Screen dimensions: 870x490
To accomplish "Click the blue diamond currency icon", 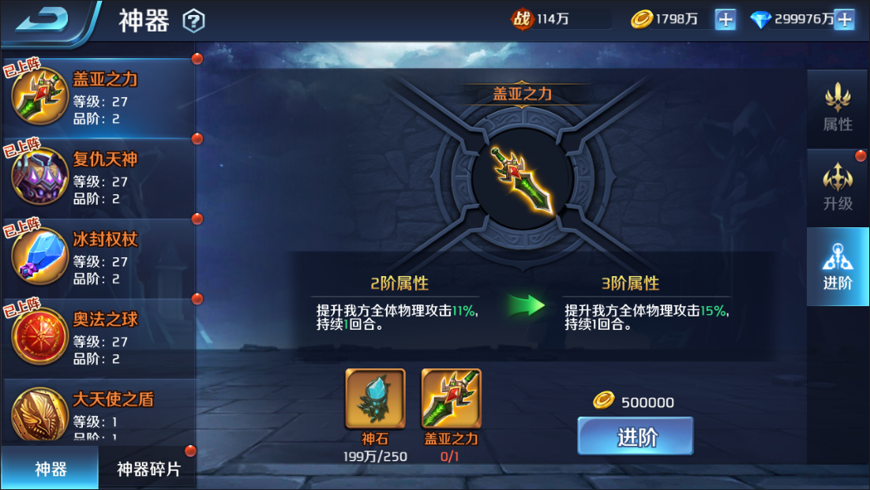I will click(760, 20).
